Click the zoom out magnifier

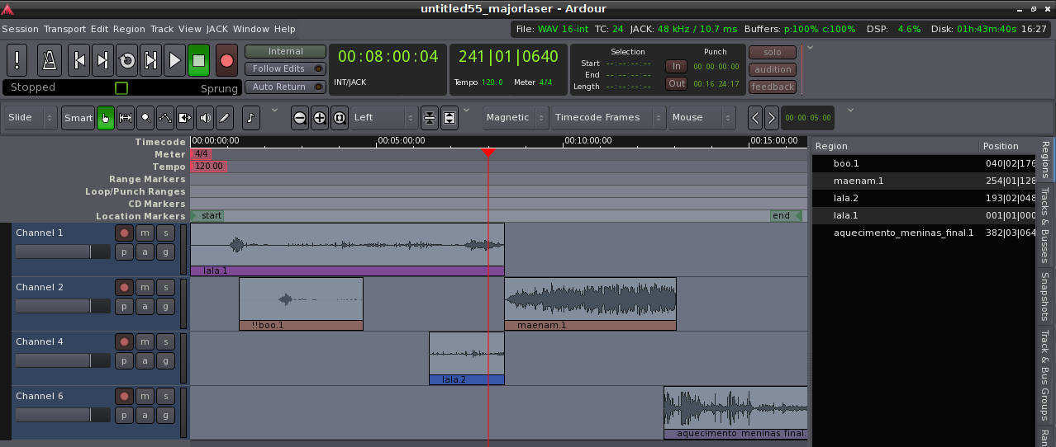(300, 118)
